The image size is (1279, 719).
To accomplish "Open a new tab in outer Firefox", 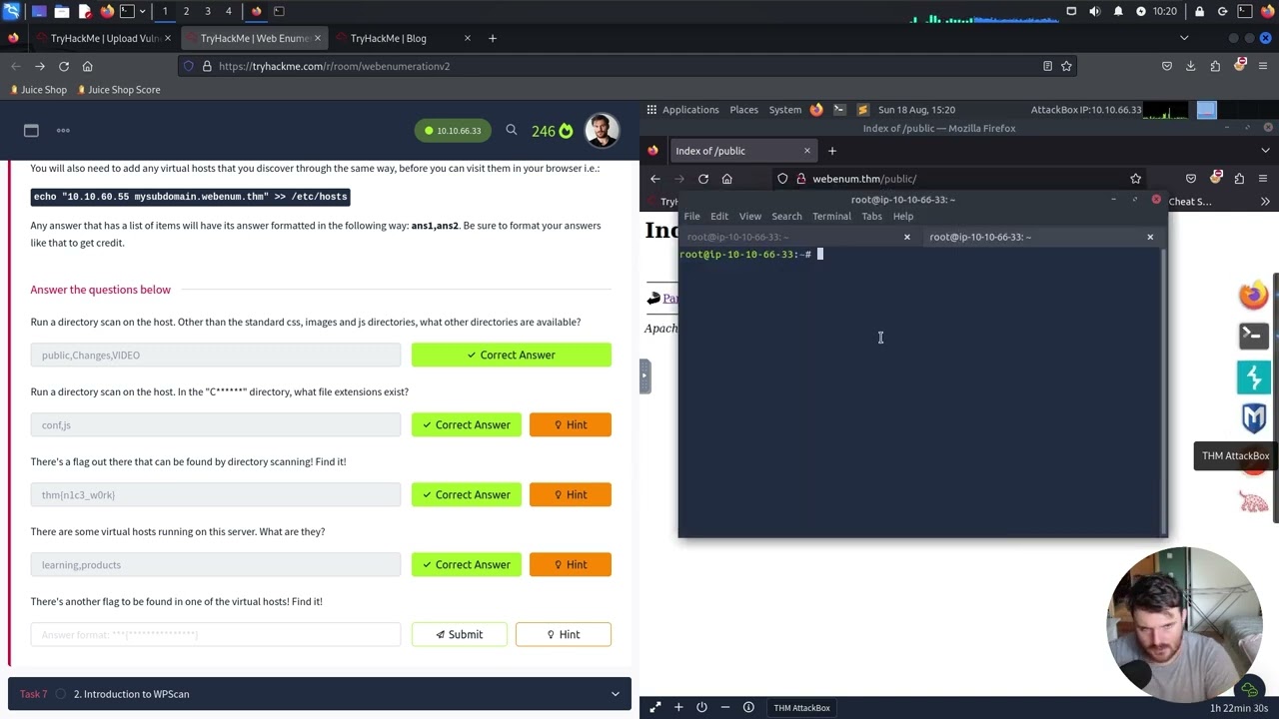I will click(492, 38).
